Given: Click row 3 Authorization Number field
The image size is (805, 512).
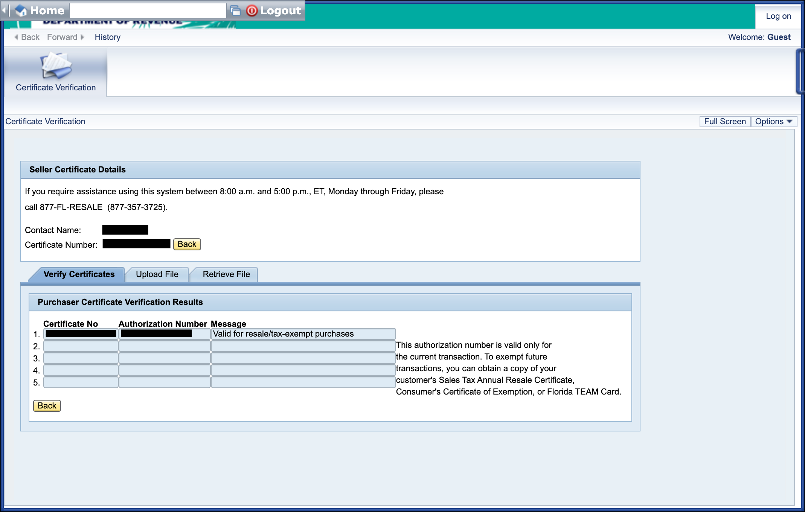Looking at the screenshot, I should [165, 358].
